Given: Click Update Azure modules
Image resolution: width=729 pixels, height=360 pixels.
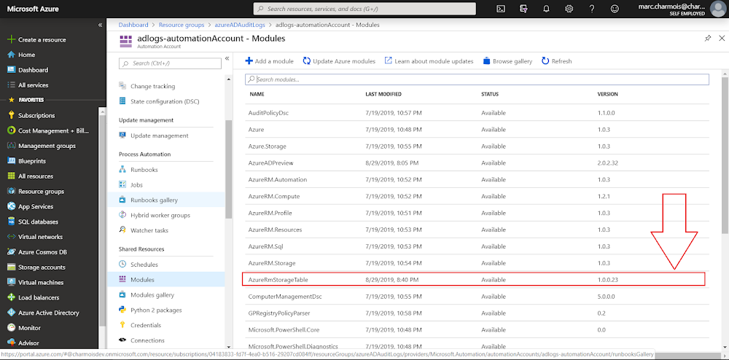Looking at the screenshot, I should [339, 61].
